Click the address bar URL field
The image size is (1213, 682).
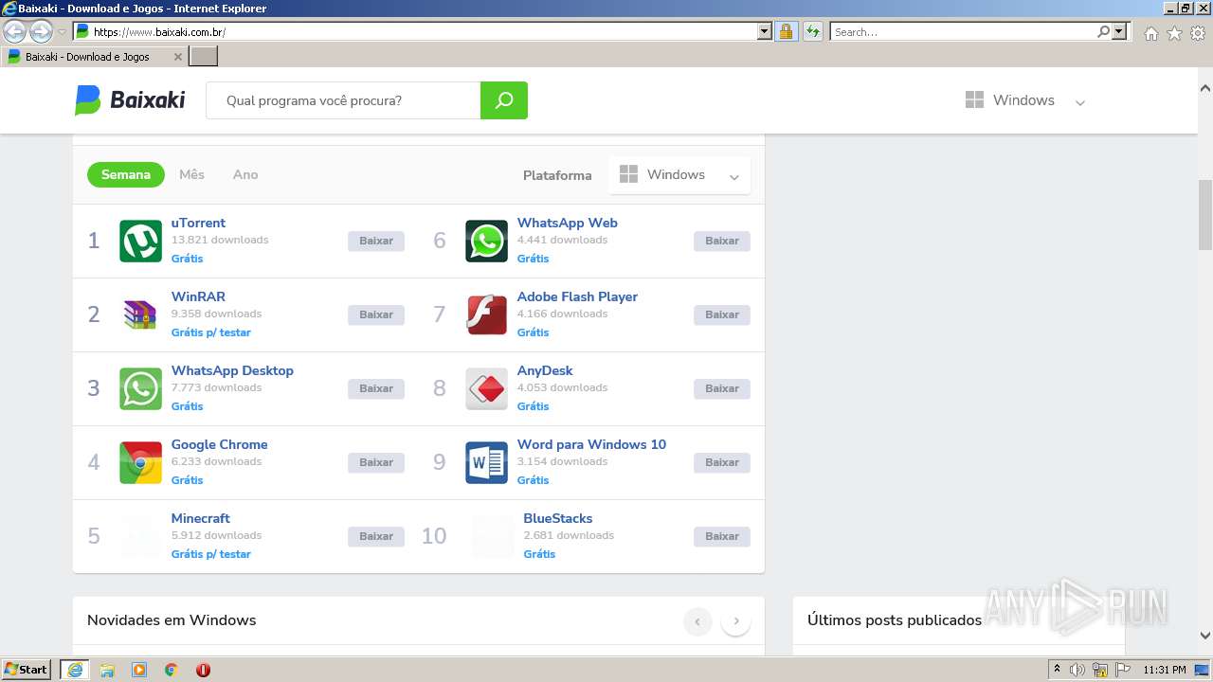pos(415,31)
